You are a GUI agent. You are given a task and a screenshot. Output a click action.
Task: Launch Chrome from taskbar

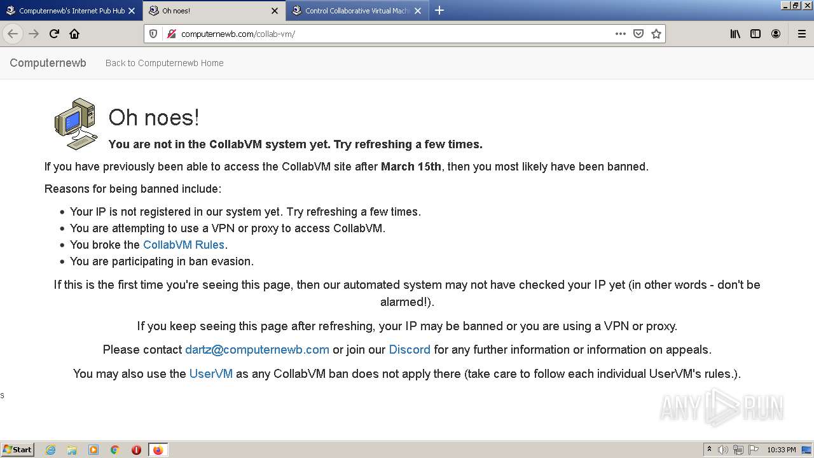click(x=115, y=450)
